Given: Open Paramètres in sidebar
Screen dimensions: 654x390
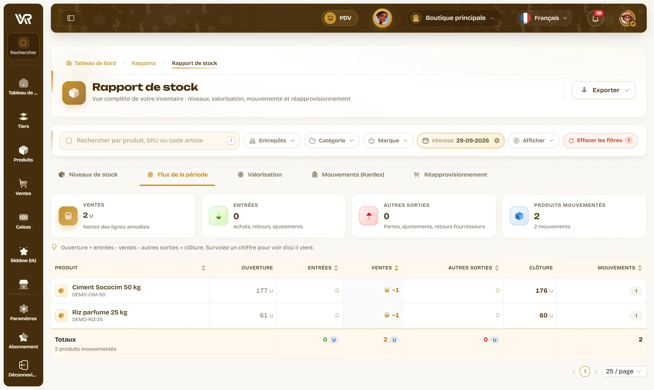Looking at the screenshot, I should [23, 313].
